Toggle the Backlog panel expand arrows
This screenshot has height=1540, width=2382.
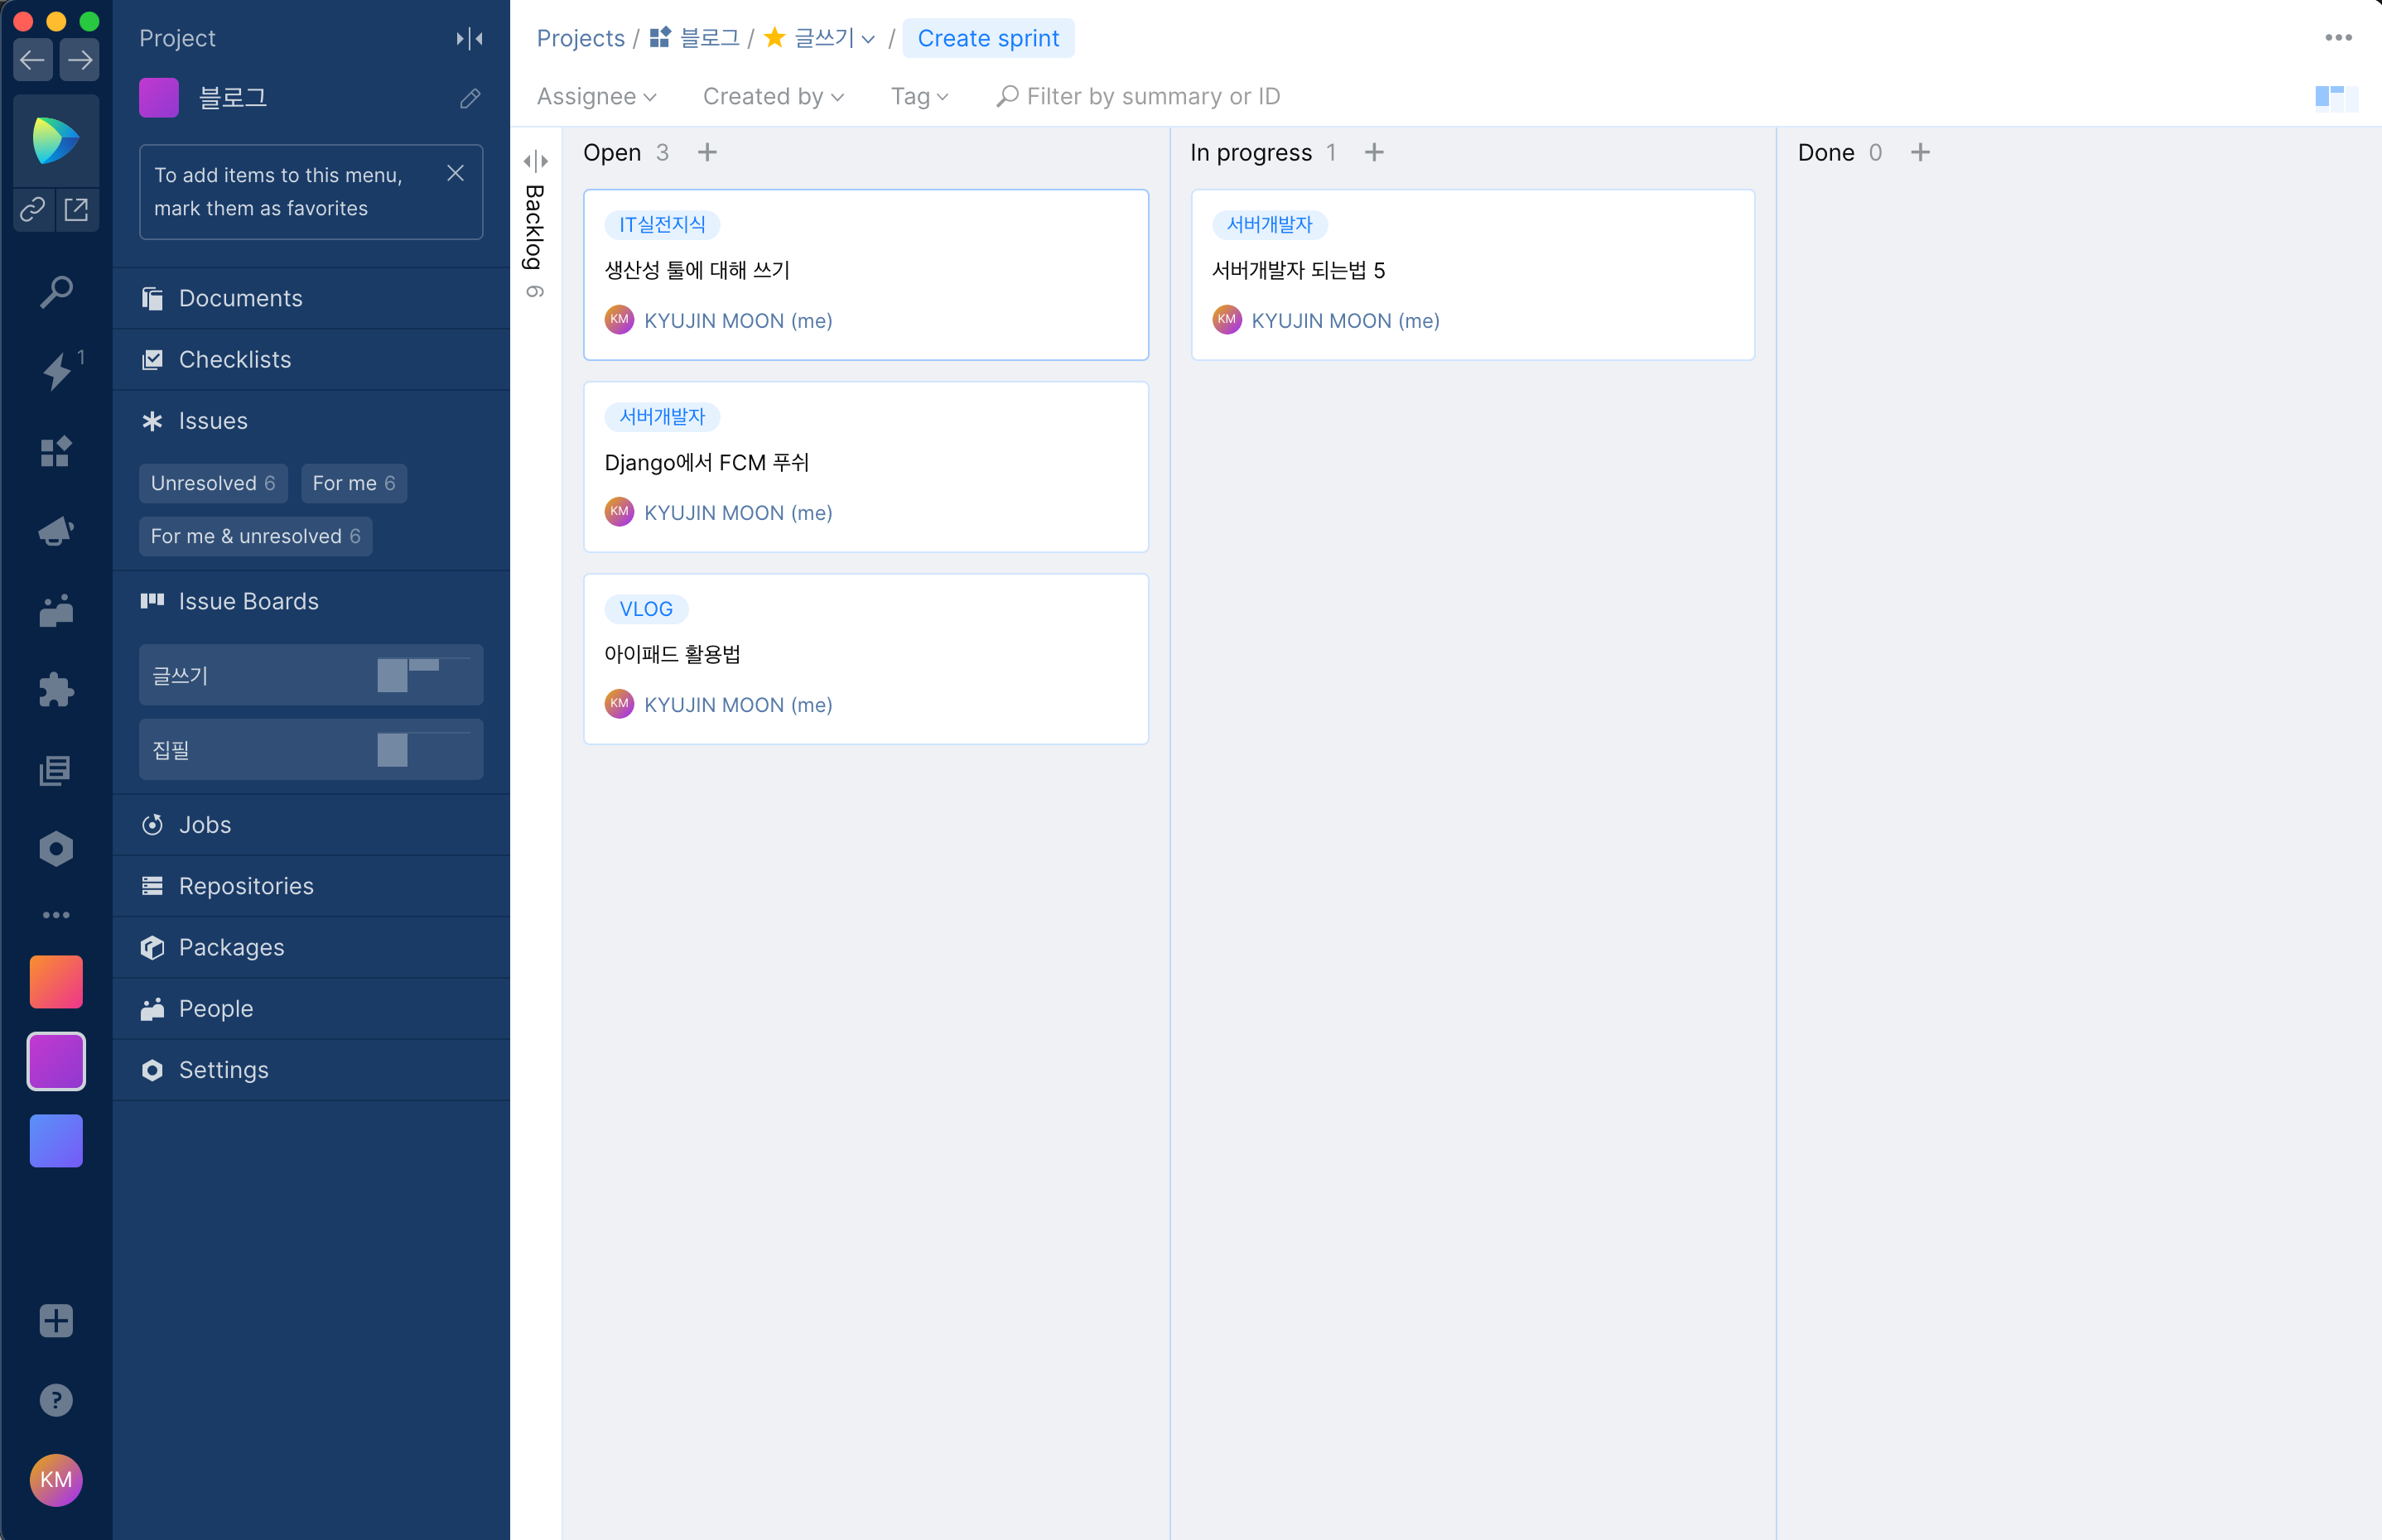(536, 161)
